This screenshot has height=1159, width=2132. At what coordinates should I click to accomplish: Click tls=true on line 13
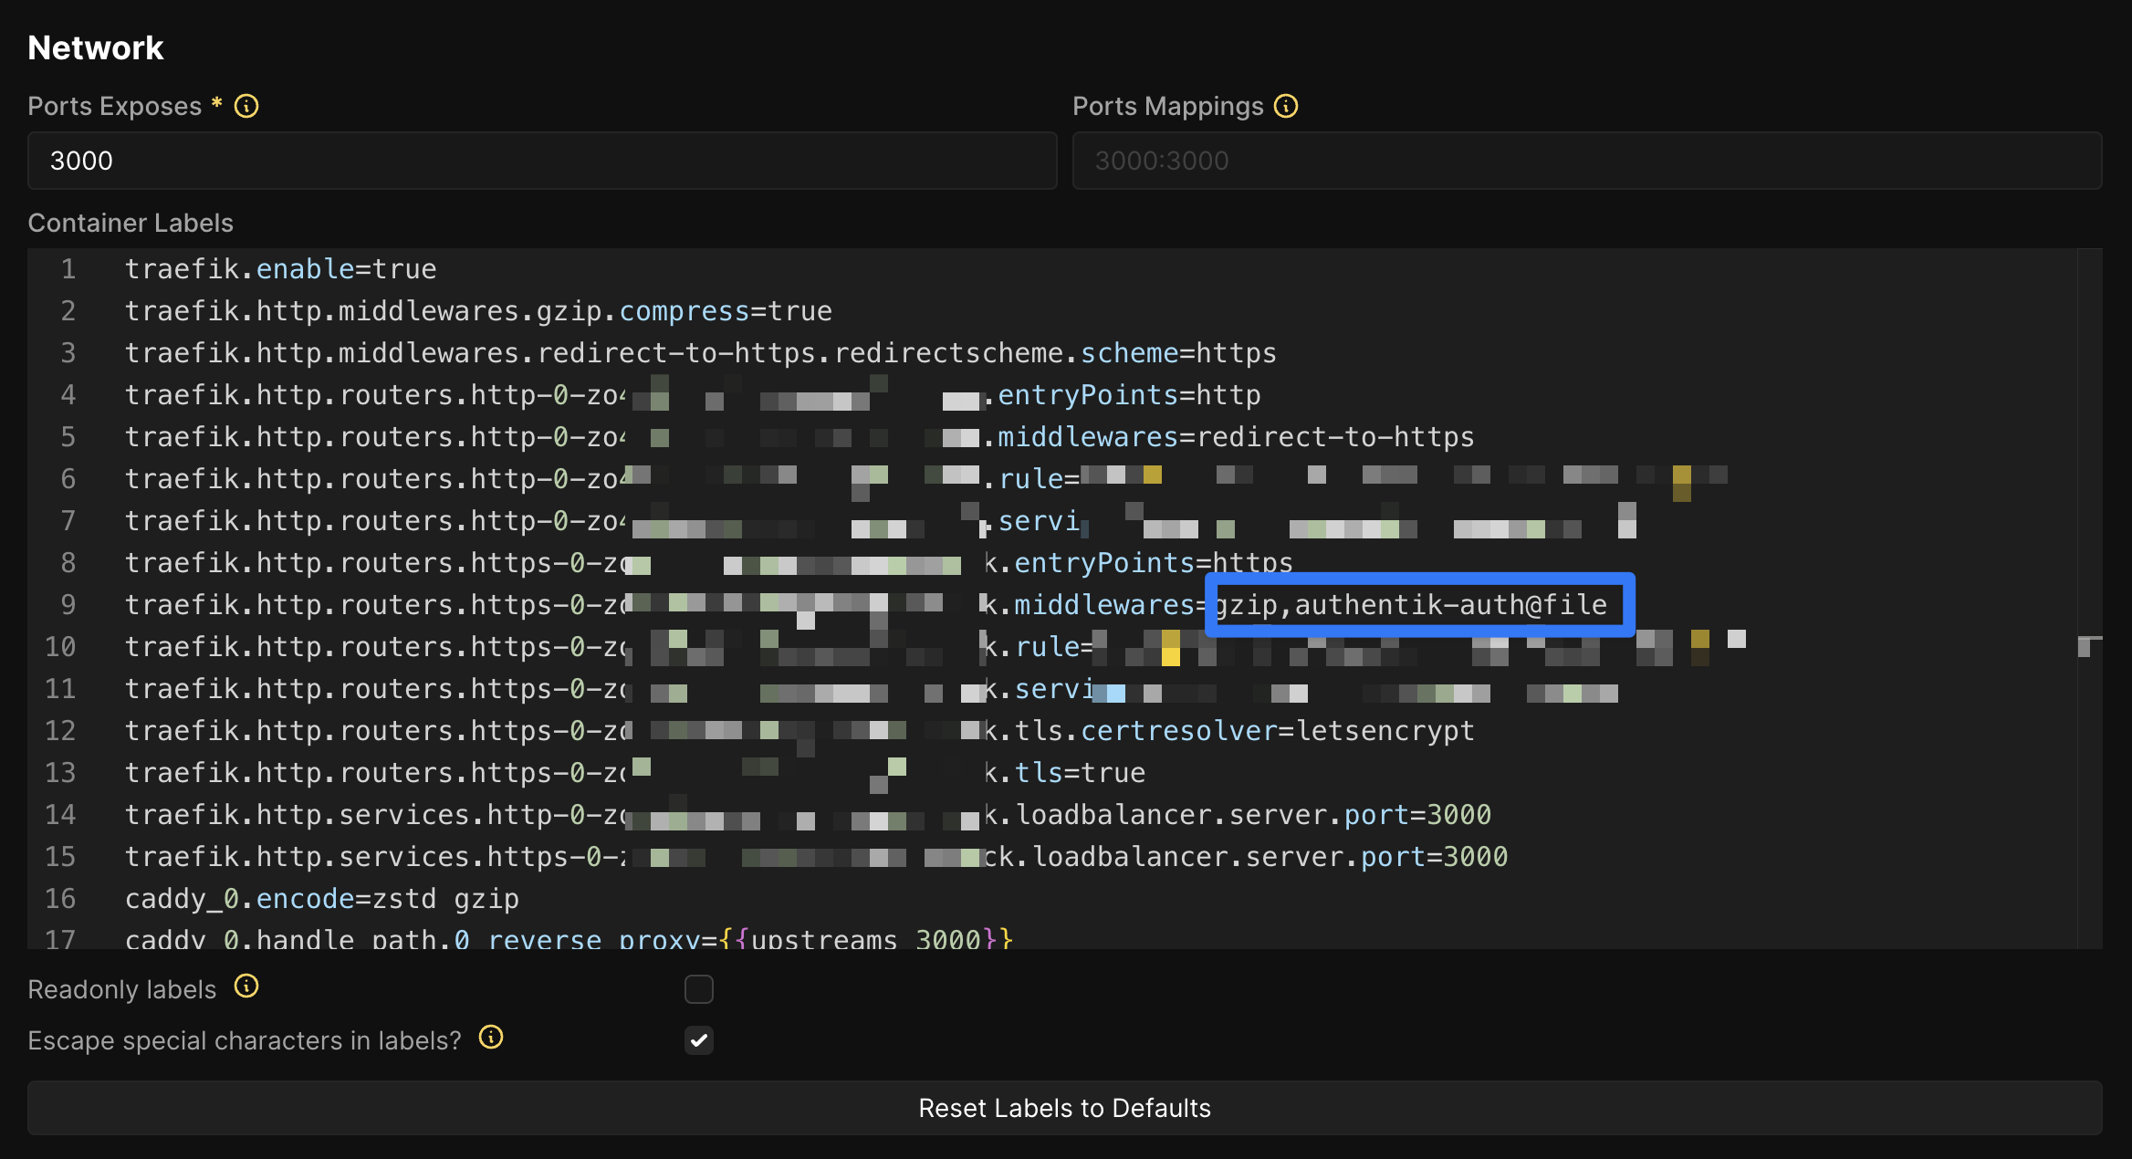(1080, 773)
